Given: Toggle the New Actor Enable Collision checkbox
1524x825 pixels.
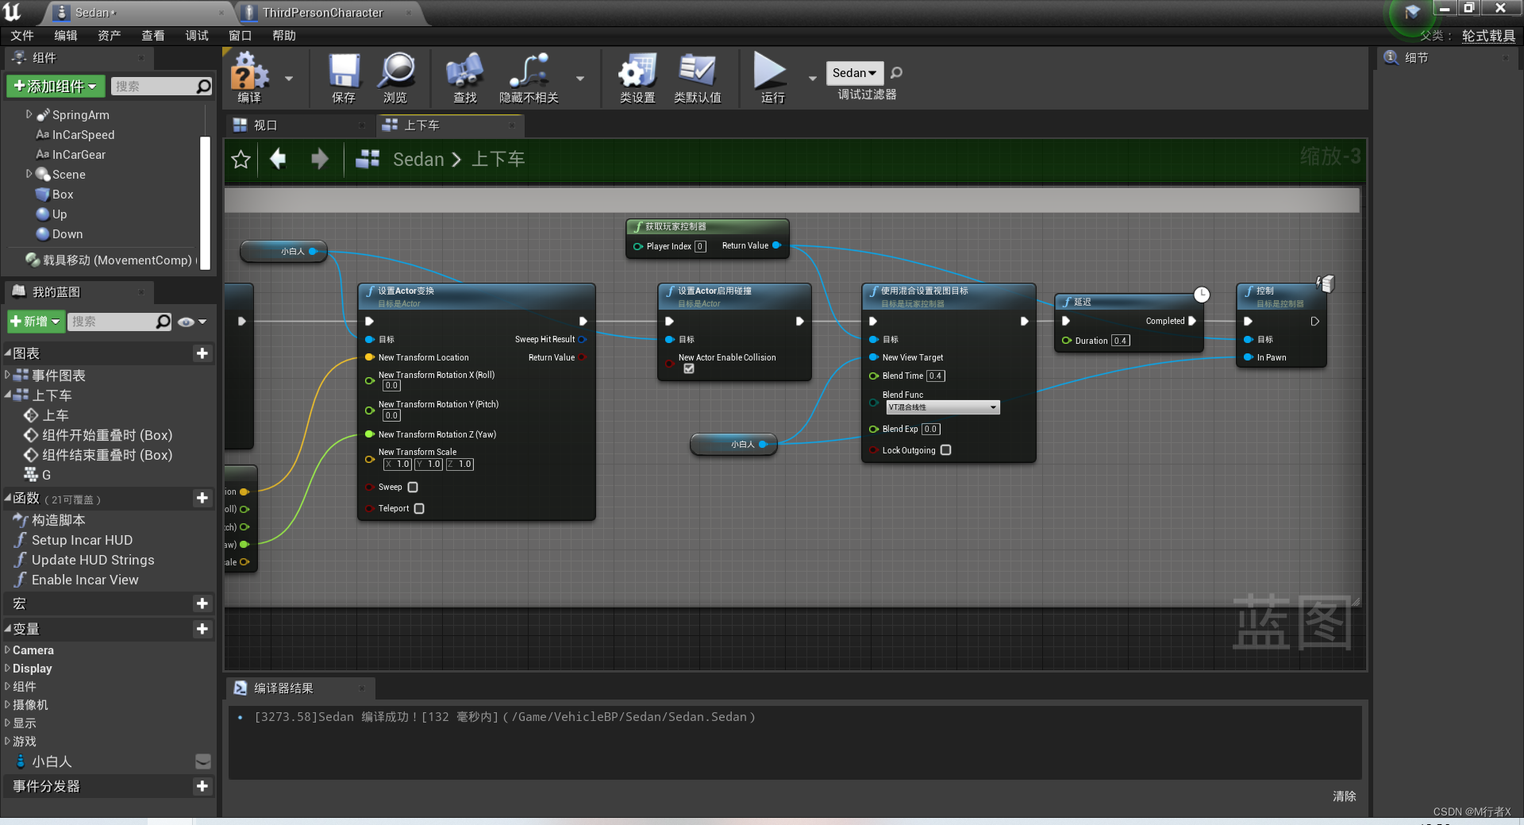Looking at the screenshot, I should [689, 368].
